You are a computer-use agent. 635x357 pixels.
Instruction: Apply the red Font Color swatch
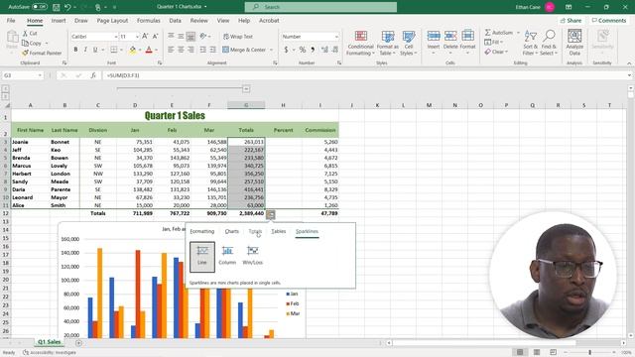coord(149,50)
